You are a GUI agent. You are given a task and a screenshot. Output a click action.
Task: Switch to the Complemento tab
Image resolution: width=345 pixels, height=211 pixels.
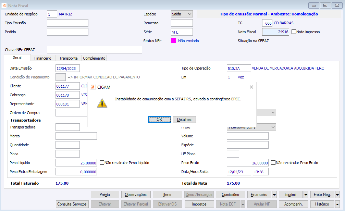coord(94,58)
